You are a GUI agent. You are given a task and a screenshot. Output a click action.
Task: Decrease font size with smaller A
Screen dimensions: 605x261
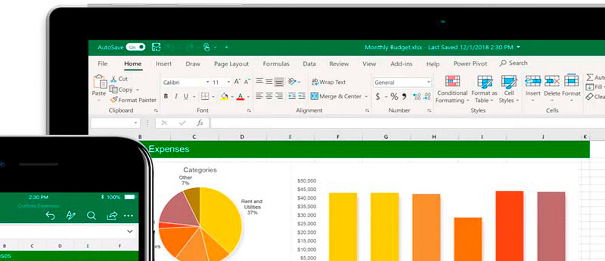coord(247,82)
